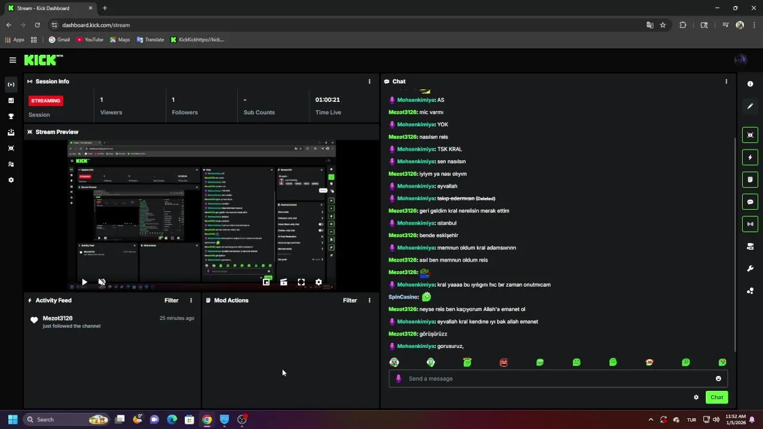
Task: Open the community users icon in left sidebar
Action: (11, 164)
